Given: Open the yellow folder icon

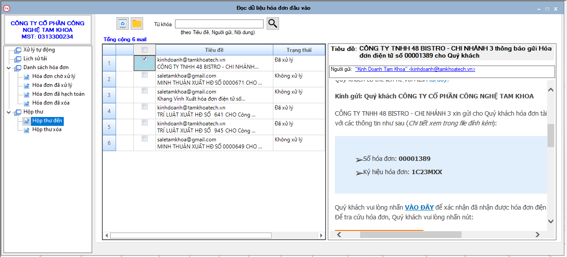Looking at the screenshot, I should tap(137, 23).
